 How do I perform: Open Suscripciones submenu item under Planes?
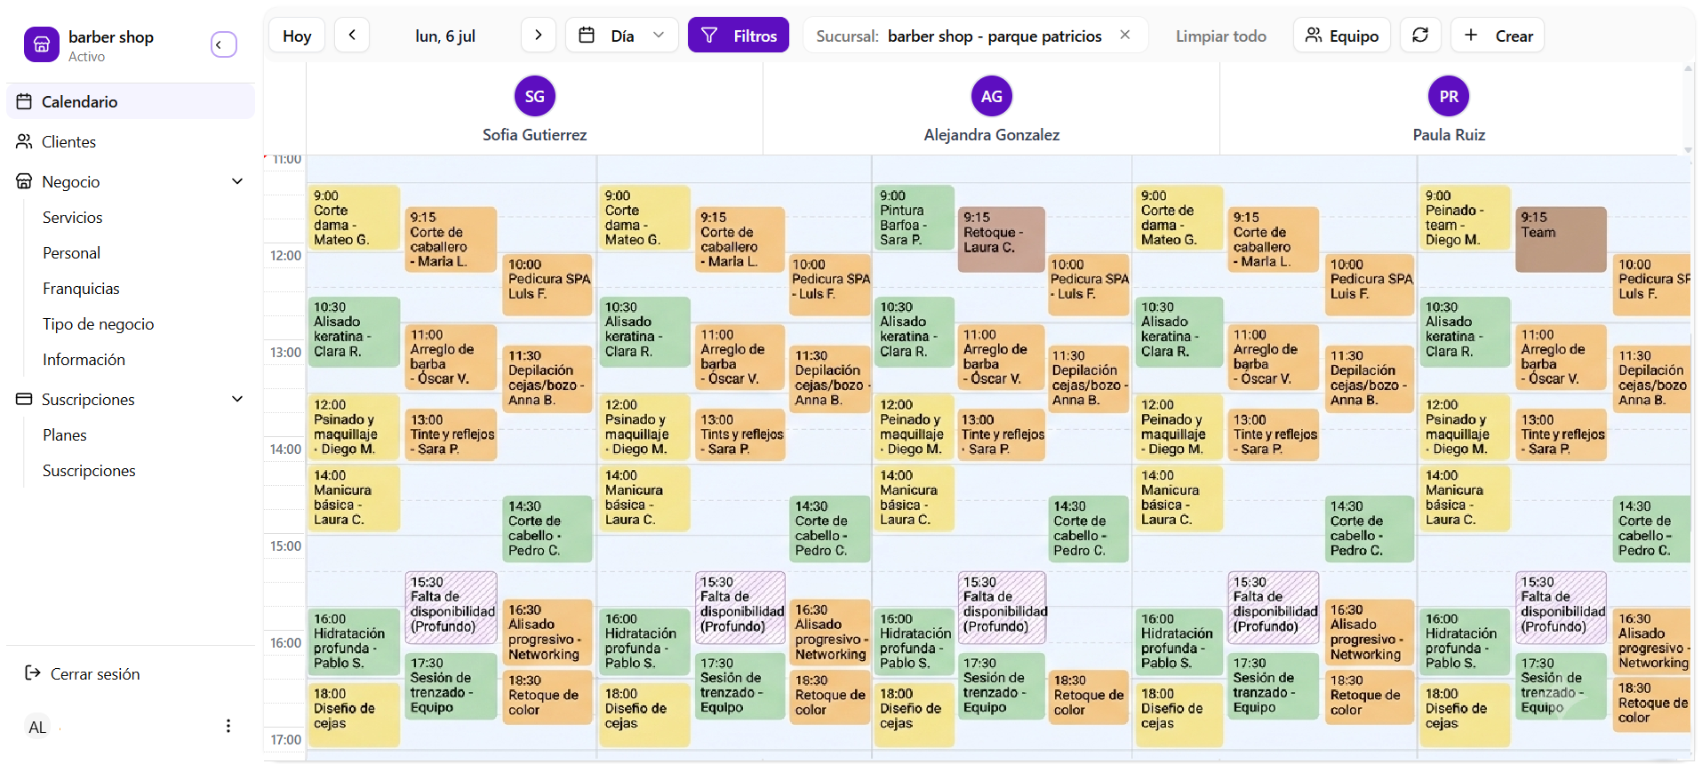tap(89, 471)
